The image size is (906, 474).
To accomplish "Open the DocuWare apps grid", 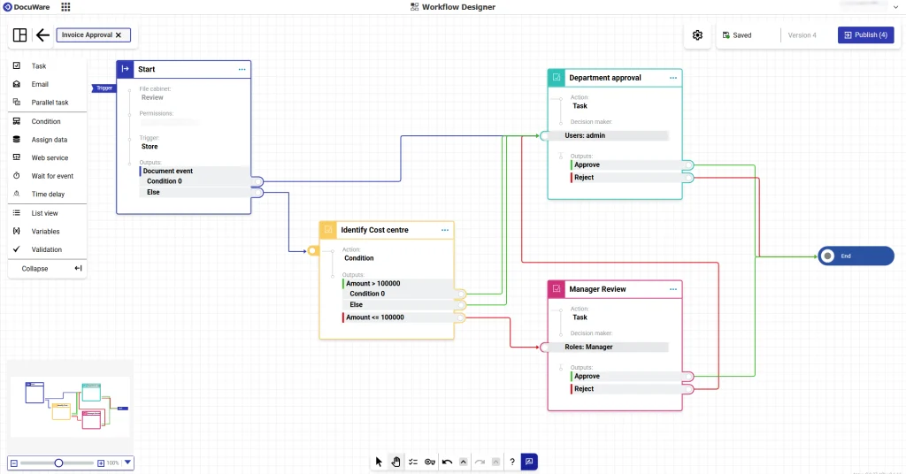I will pyautogui.click(x=65, y=7).
